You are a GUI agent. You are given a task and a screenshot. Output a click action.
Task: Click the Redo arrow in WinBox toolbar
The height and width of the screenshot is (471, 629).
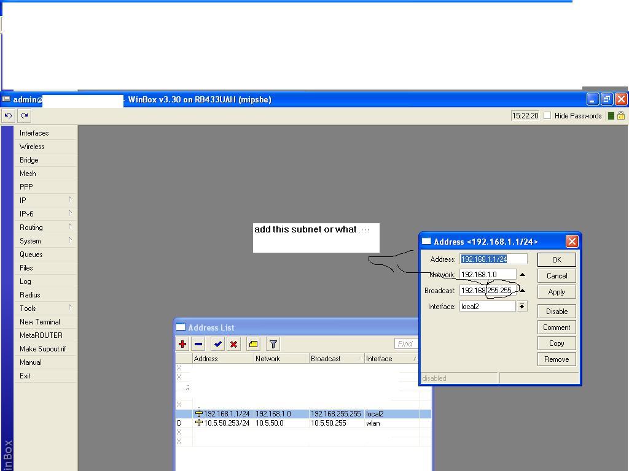click(x=24, y=116)
